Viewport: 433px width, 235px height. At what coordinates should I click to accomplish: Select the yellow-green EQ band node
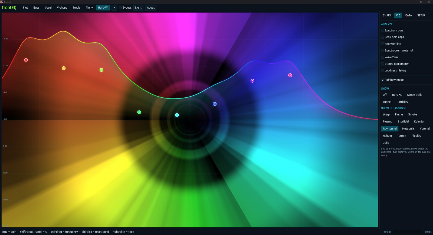101,70
